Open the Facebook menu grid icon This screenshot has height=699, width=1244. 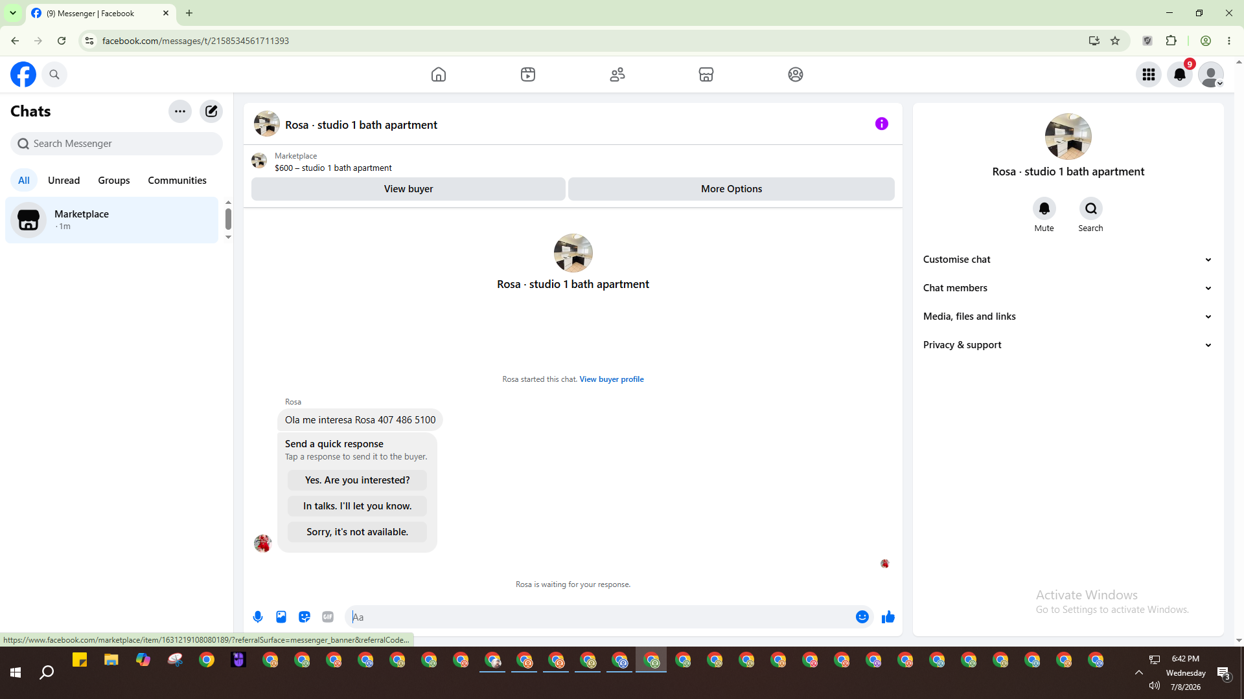coord(1149,74)
